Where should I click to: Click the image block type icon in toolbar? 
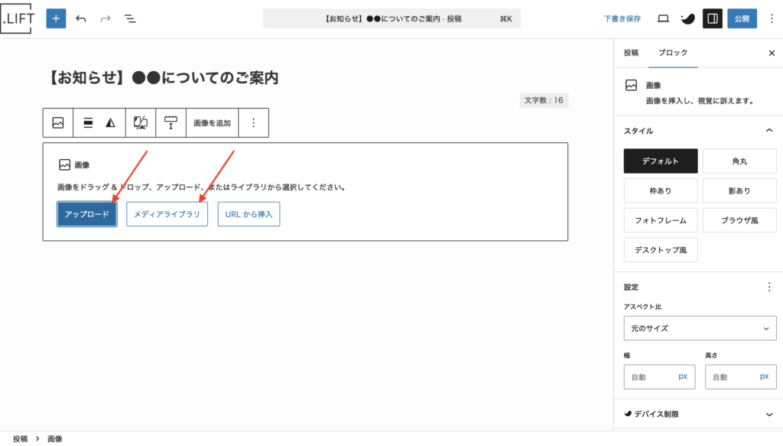58,122
